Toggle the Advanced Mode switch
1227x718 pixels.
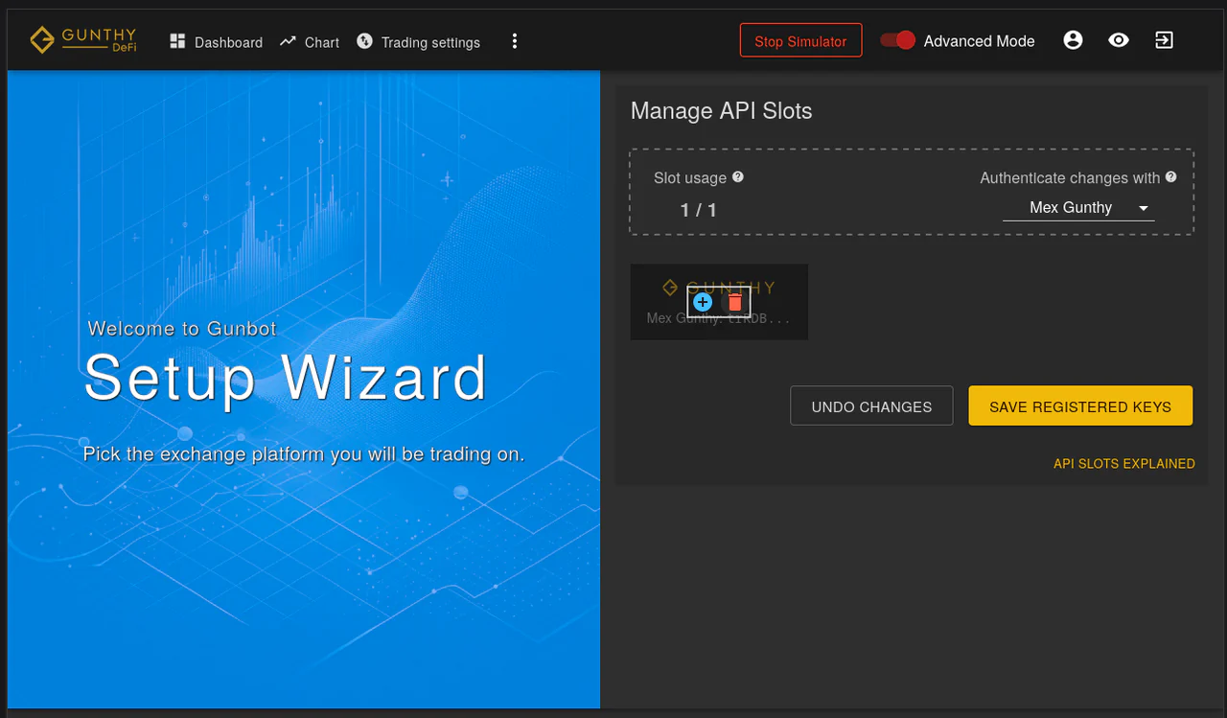(x=898, y=40)
